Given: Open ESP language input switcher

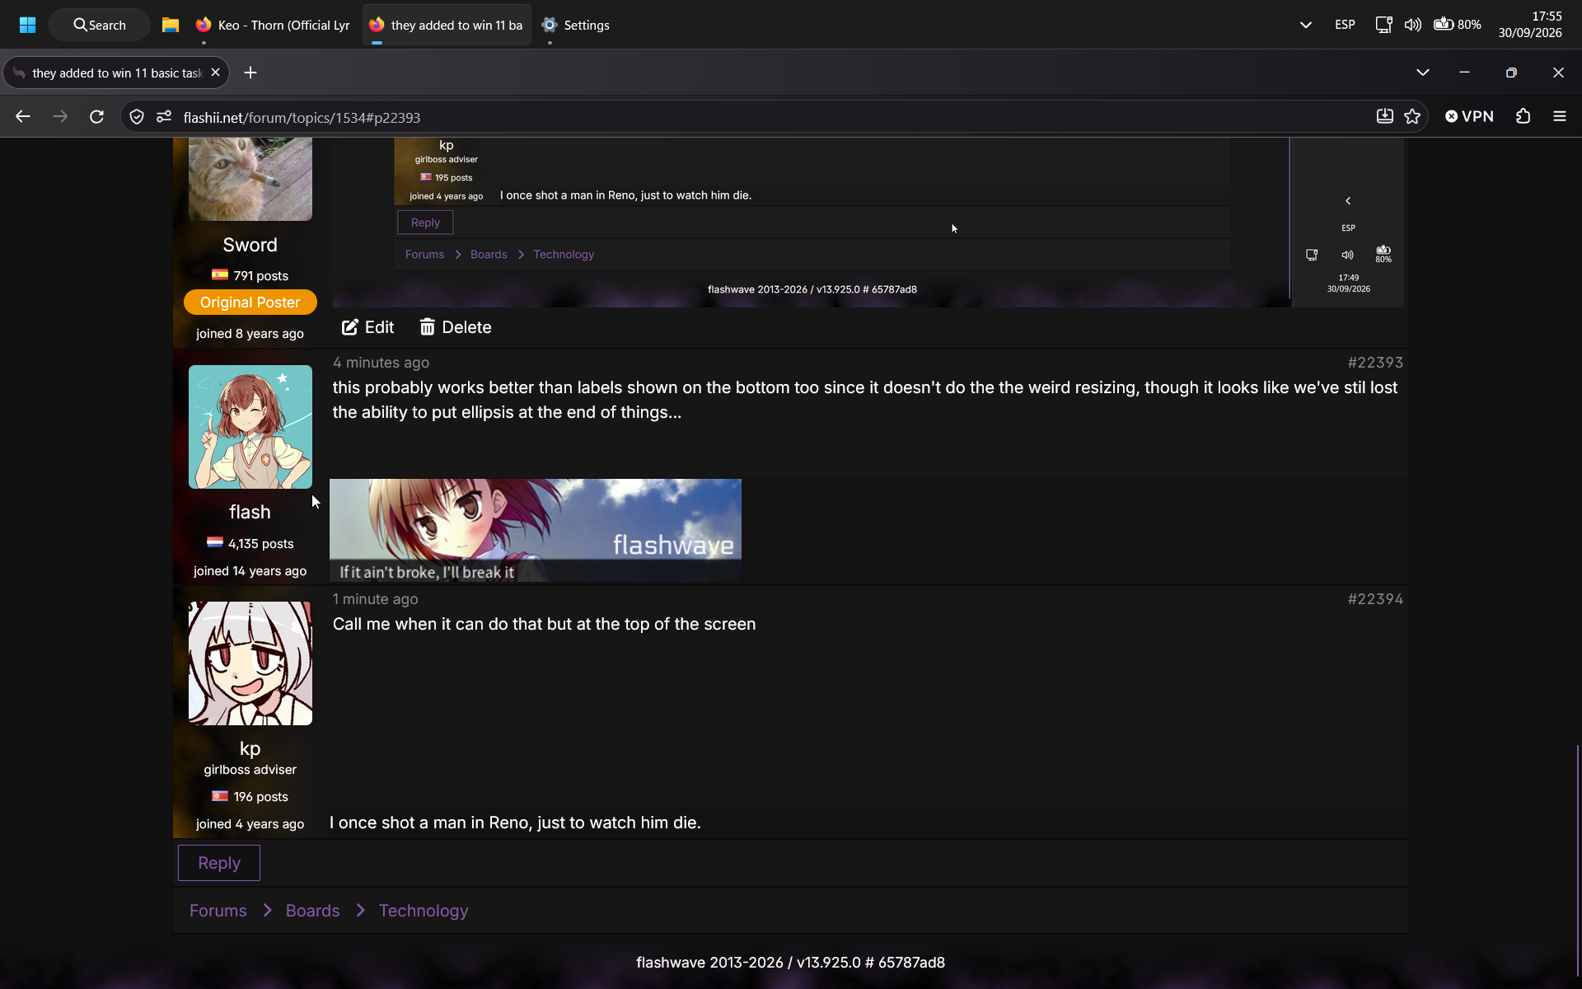Looking at the screenshot, I should (1345, 25).
